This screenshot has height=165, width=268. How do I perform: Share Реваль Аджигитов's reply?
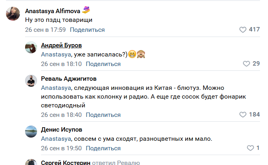click(103, 115)
